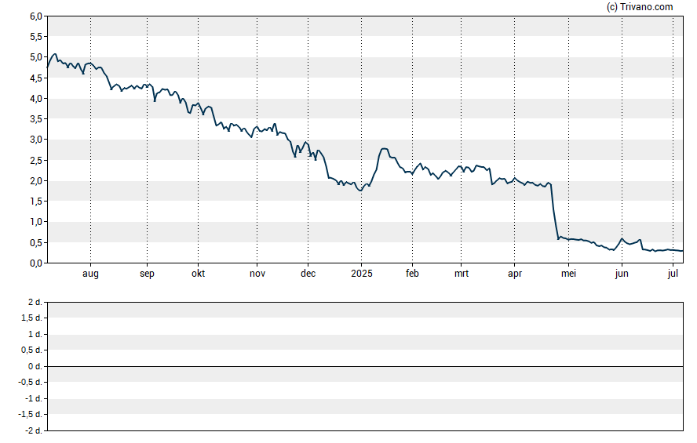Viewport: 697px width, 443px height.
Task: Click the '5,5' price axis label
Action: (36, 37)
